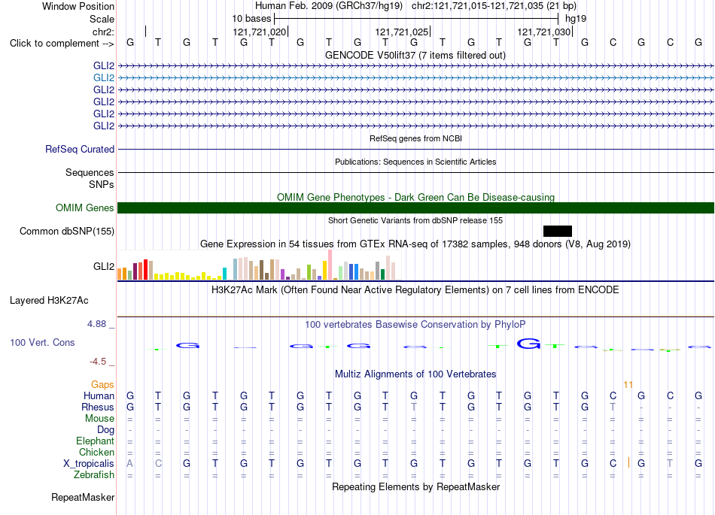Click the chr2: base position label

103,32
